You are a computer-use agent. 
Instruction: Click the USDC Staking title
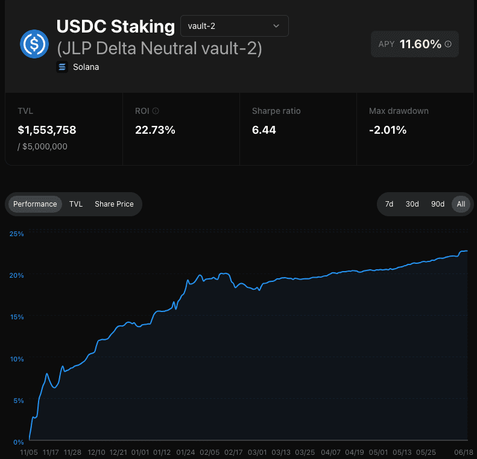click(116, 27)
